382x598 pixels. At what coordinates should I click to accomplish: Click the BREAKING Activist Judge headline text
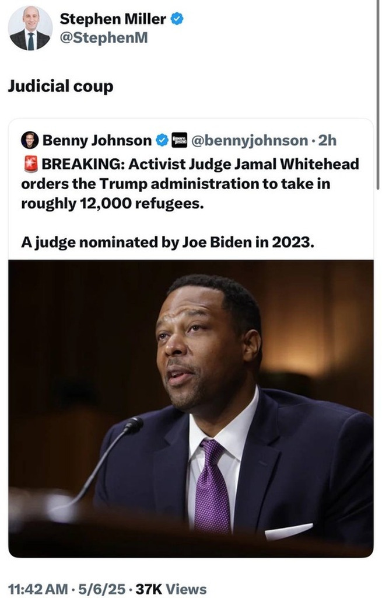point(198,165)
